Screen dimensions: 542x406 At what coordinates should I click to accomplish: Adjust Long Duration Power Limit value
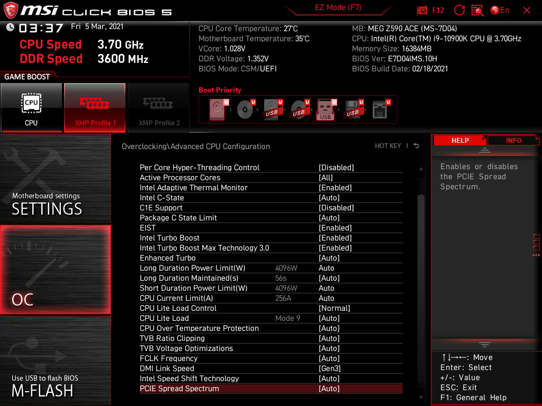pos(326,268)
